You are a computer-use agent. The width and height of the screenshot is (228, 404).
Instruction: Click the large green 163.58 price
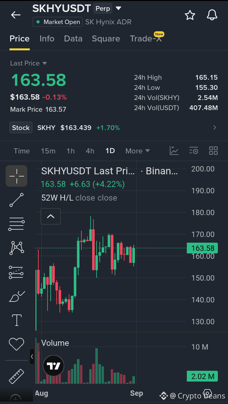click(x=38, y=80)
